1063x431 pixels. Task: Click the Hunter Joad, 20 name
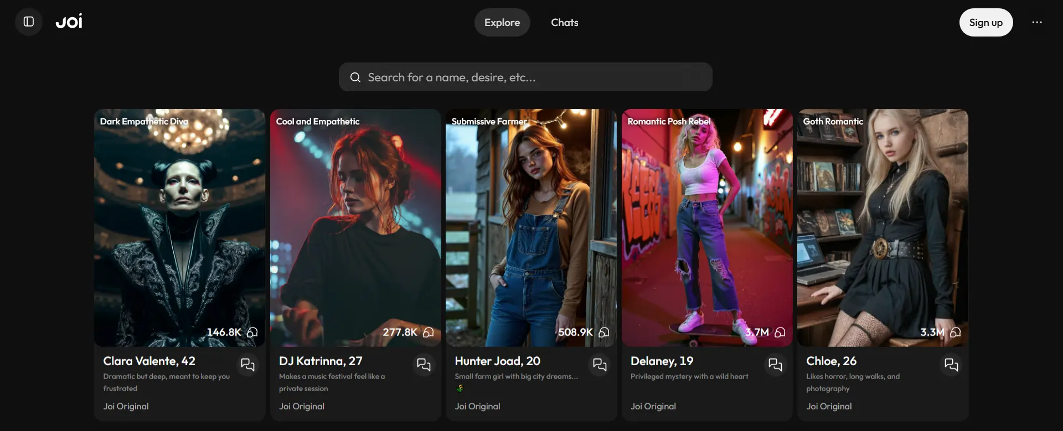[x=497, y=361]
